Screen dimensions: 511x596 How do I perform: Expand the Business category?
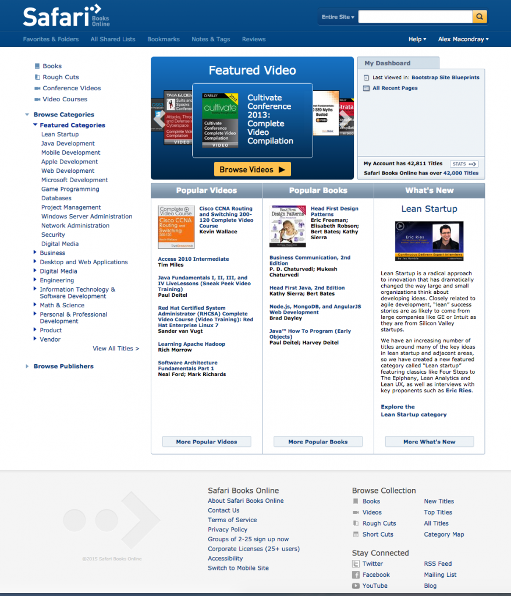tap(35, 253)
